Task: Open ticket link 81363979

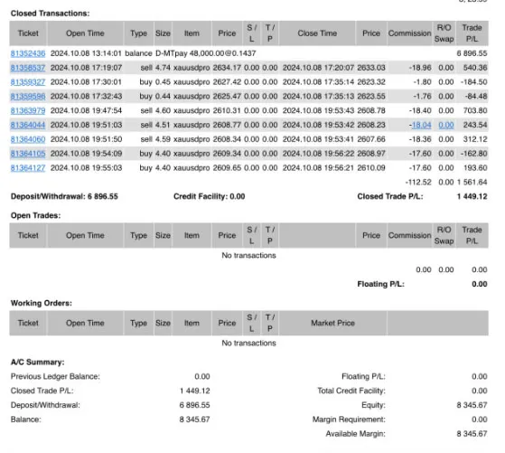Action: pyautogui.click(x=28, y=110)
